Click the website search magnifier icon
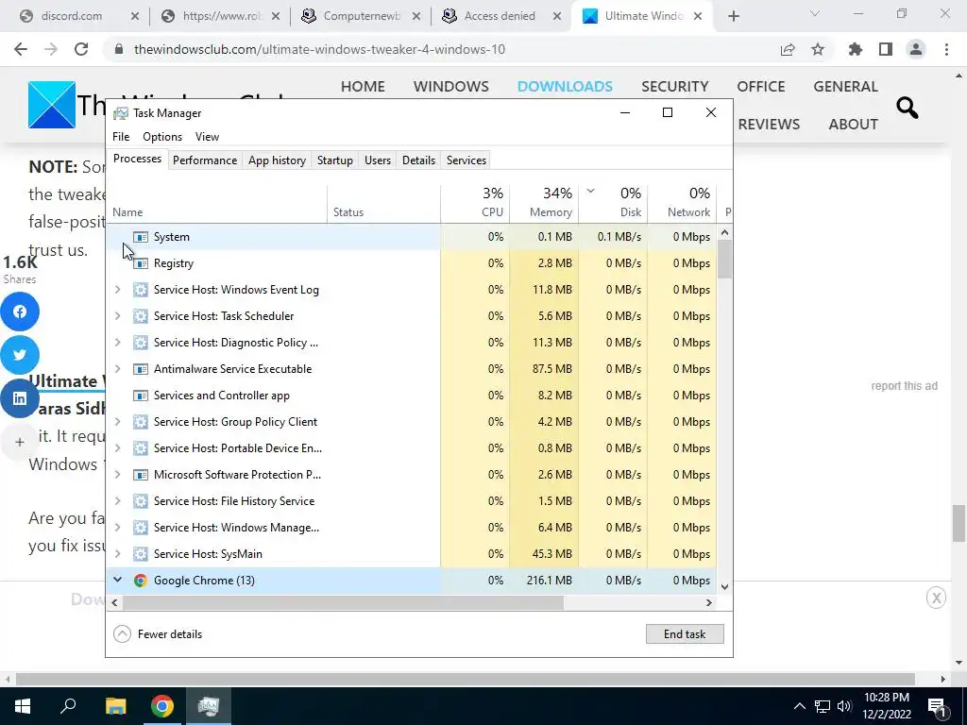This screenshot has height=725, width=967. click(x=908, y=108)
